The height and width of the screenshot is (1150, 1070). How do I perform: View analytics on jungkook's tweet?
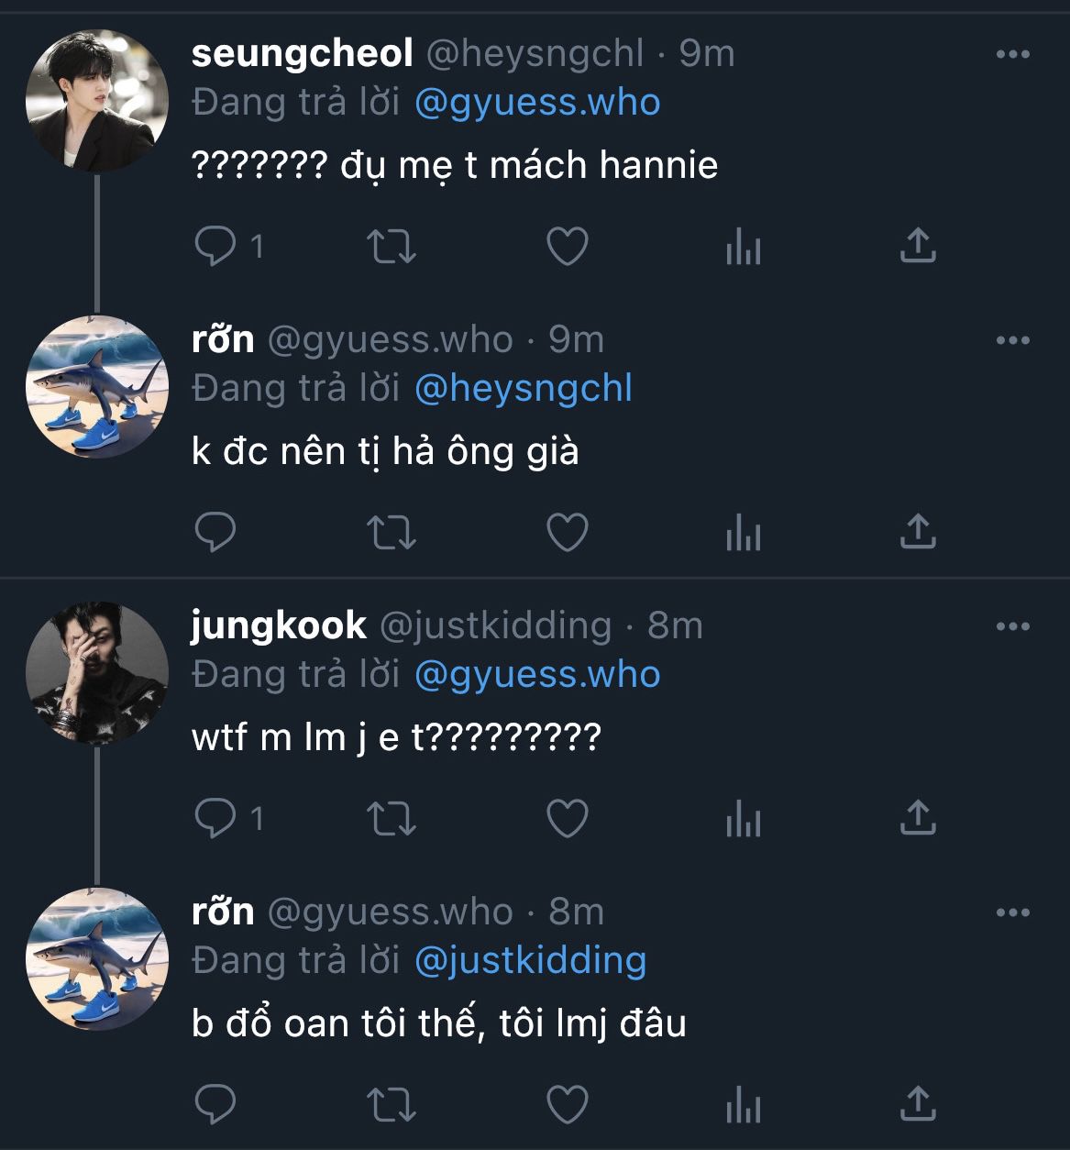click(743, 818)
